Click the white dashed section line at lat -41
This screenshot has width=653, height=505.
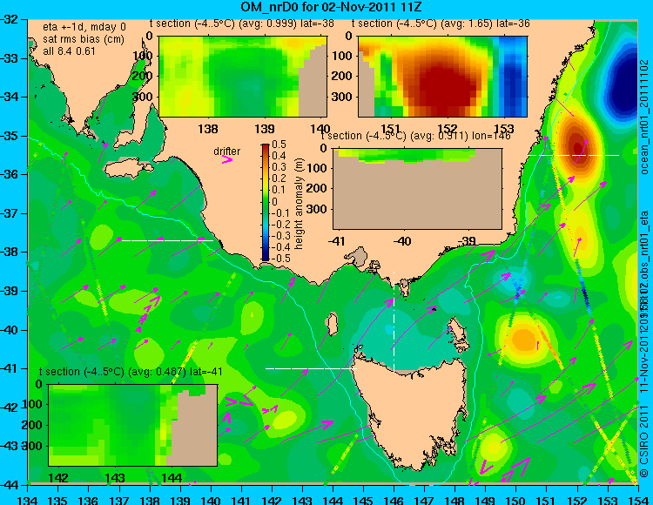pos(311,368)
